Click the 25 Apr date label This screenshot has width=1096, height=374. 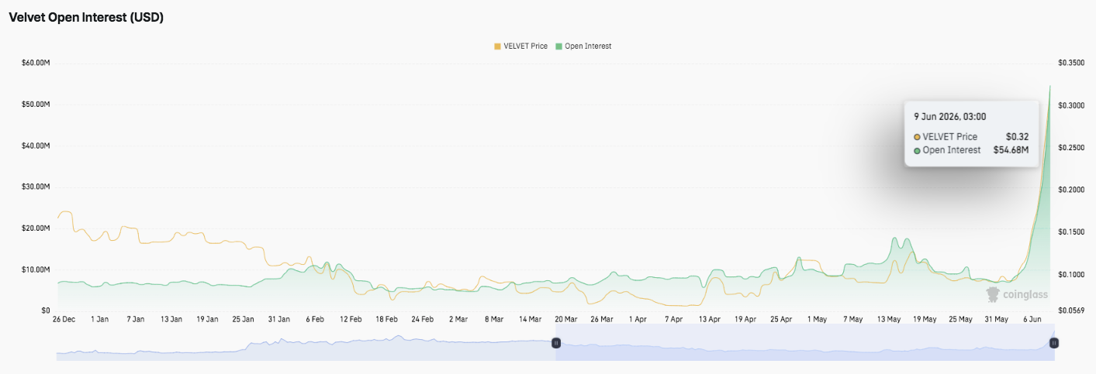click(x=781, y=319)
